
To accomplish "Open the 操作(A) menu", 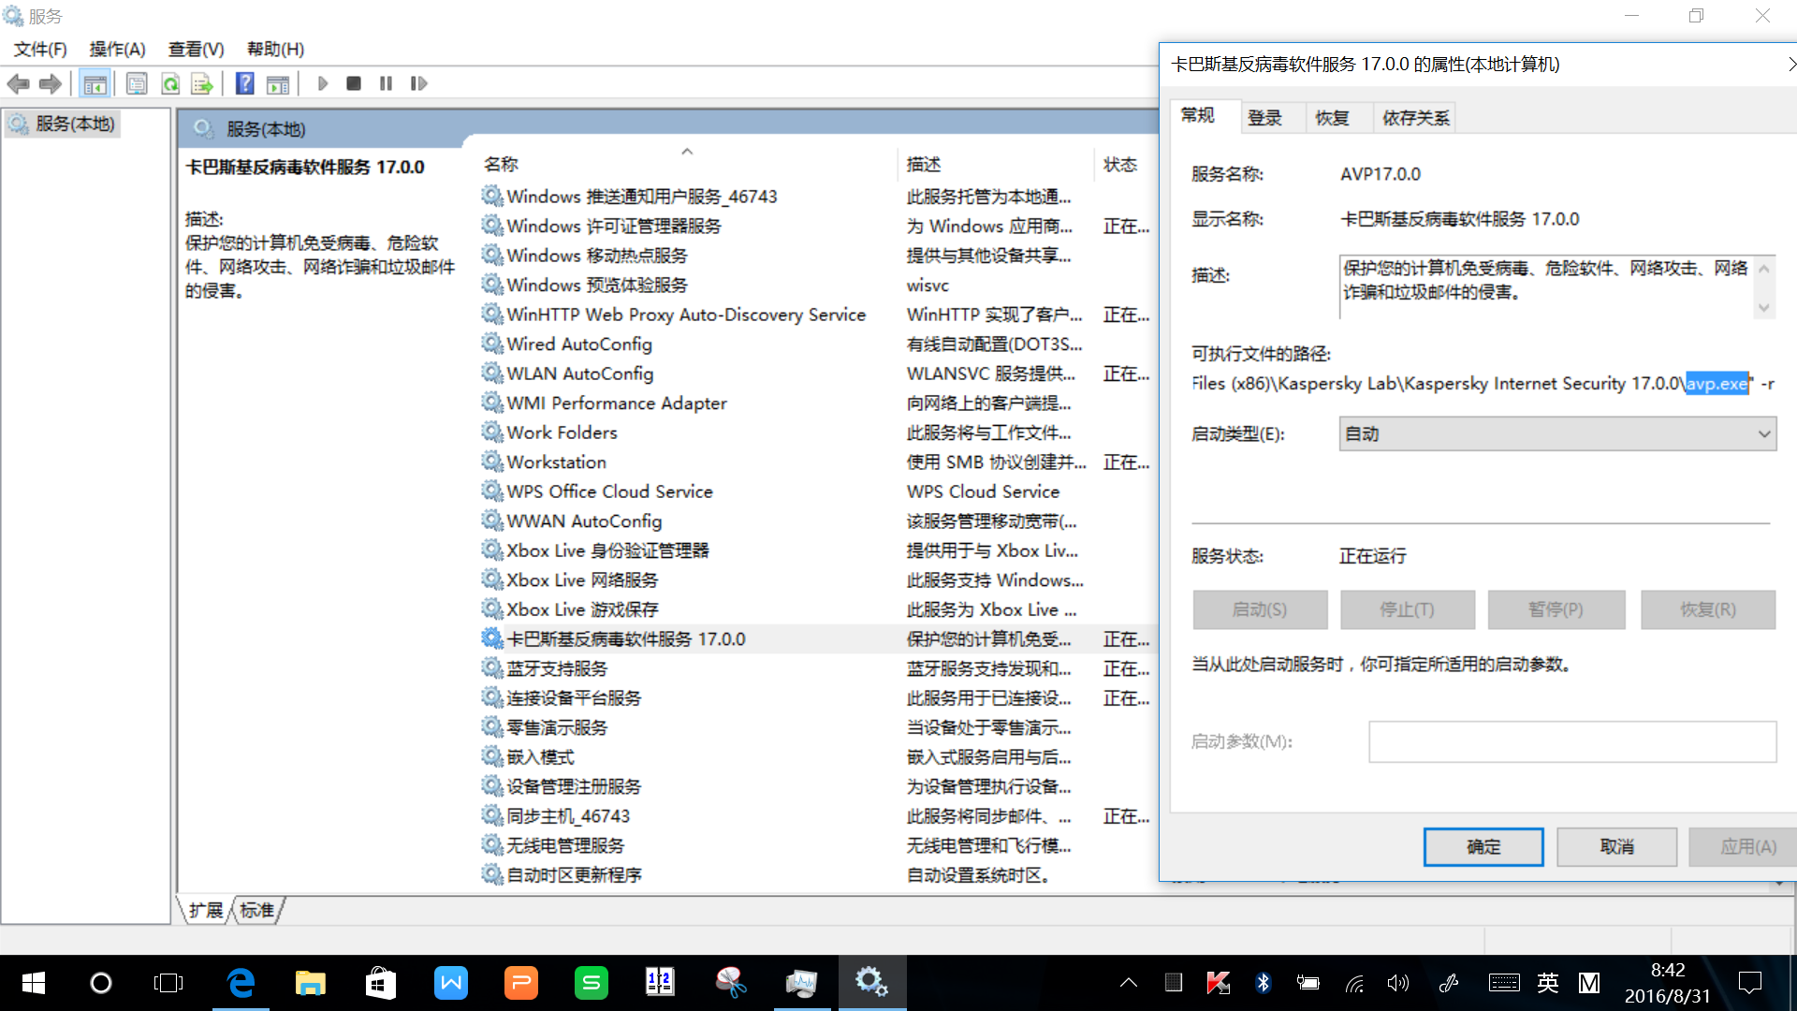I will (117, 50).
